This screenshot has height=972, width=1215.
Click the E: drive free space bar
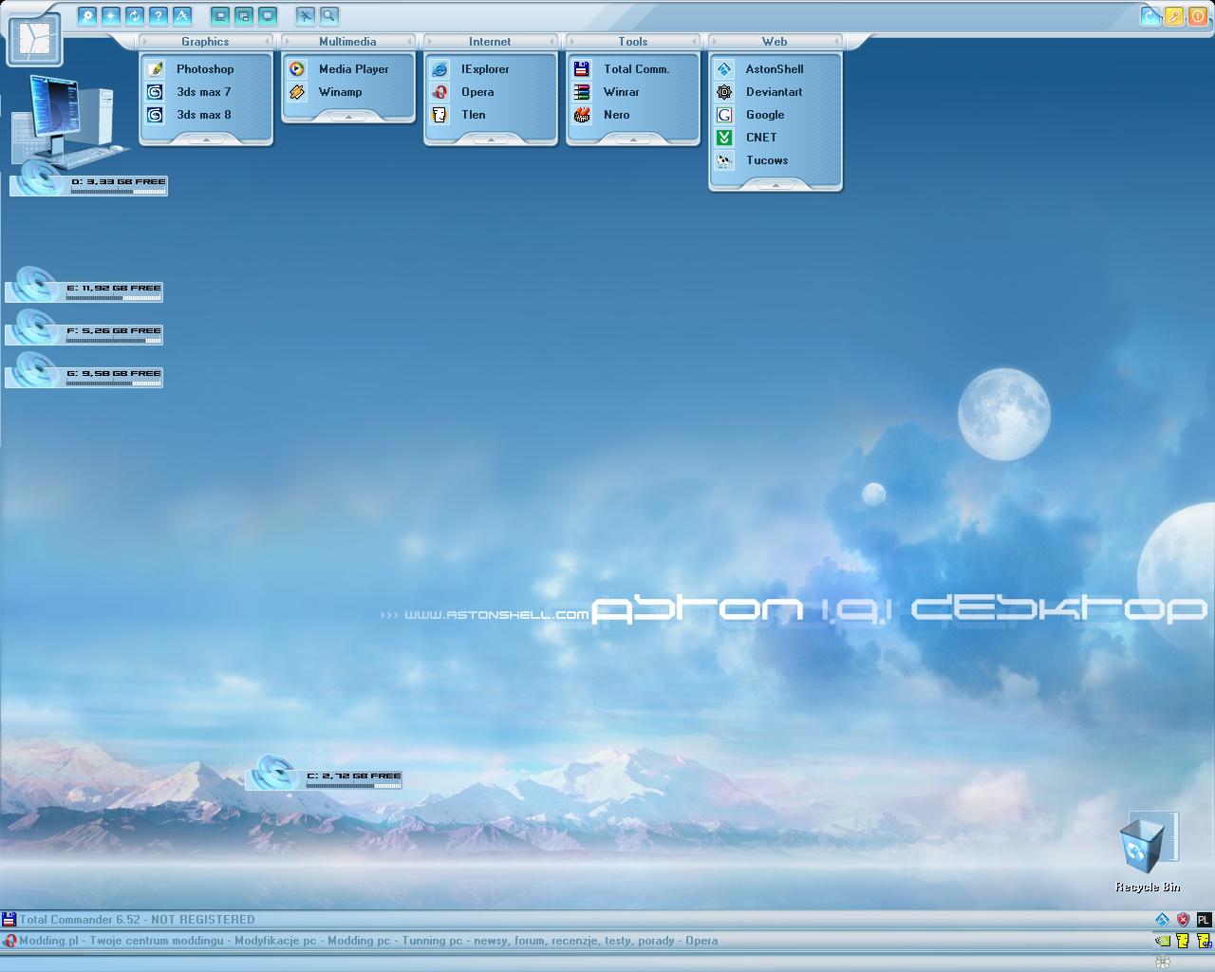point(114,297)
